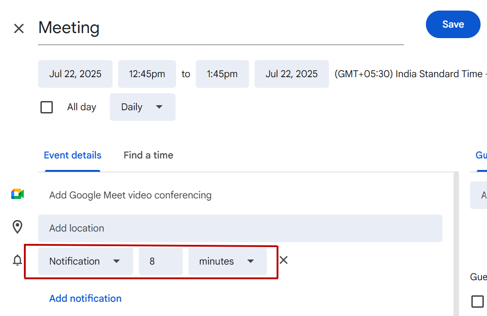Edit the Meeting title field
Screen dimensions: 487x316
[x=221, y=28]
